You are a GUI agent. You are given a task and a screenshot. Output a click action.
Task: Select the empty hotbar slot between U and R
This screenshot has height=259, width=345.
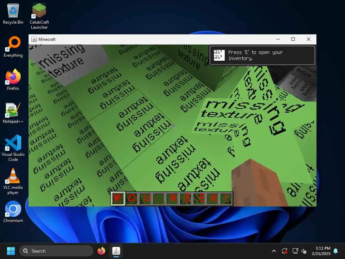(x=159, y=199)
